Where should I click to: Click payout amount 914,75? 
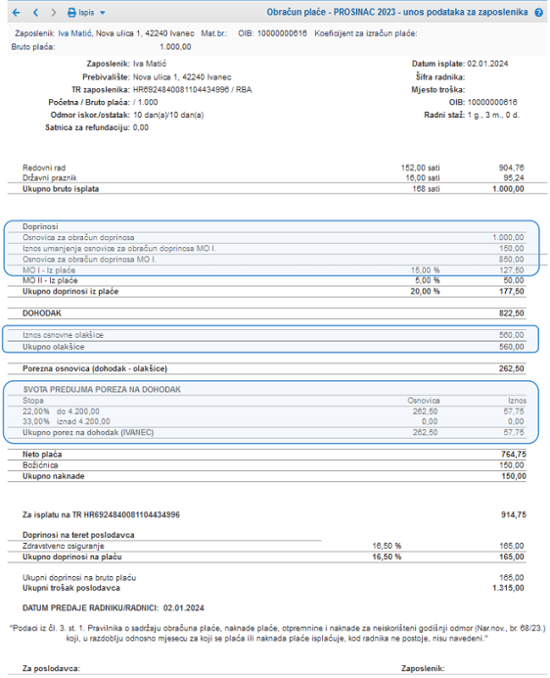coord(514,515)
